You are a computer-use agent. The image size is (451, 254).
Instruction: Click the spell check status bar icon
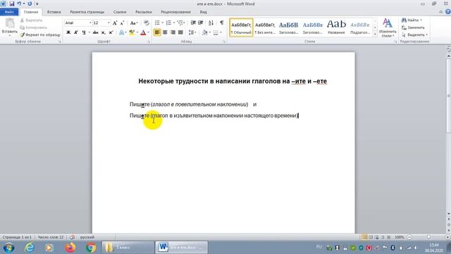pyautogui.click(x=72, y=237)
